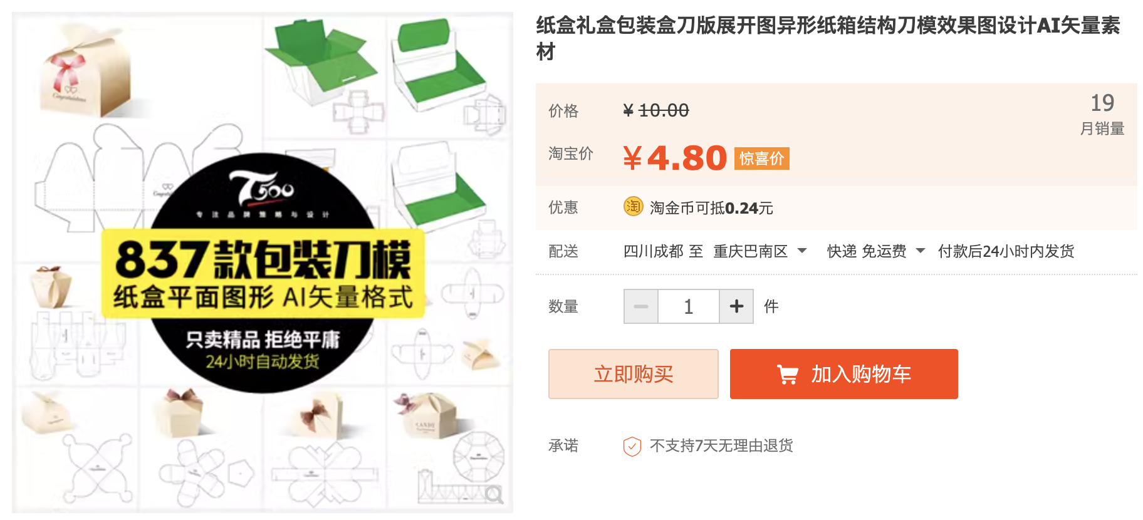Click the shield checkmark promise icon
The image size is (1143, 520).
pyautogui.click(x=632, y=446)
